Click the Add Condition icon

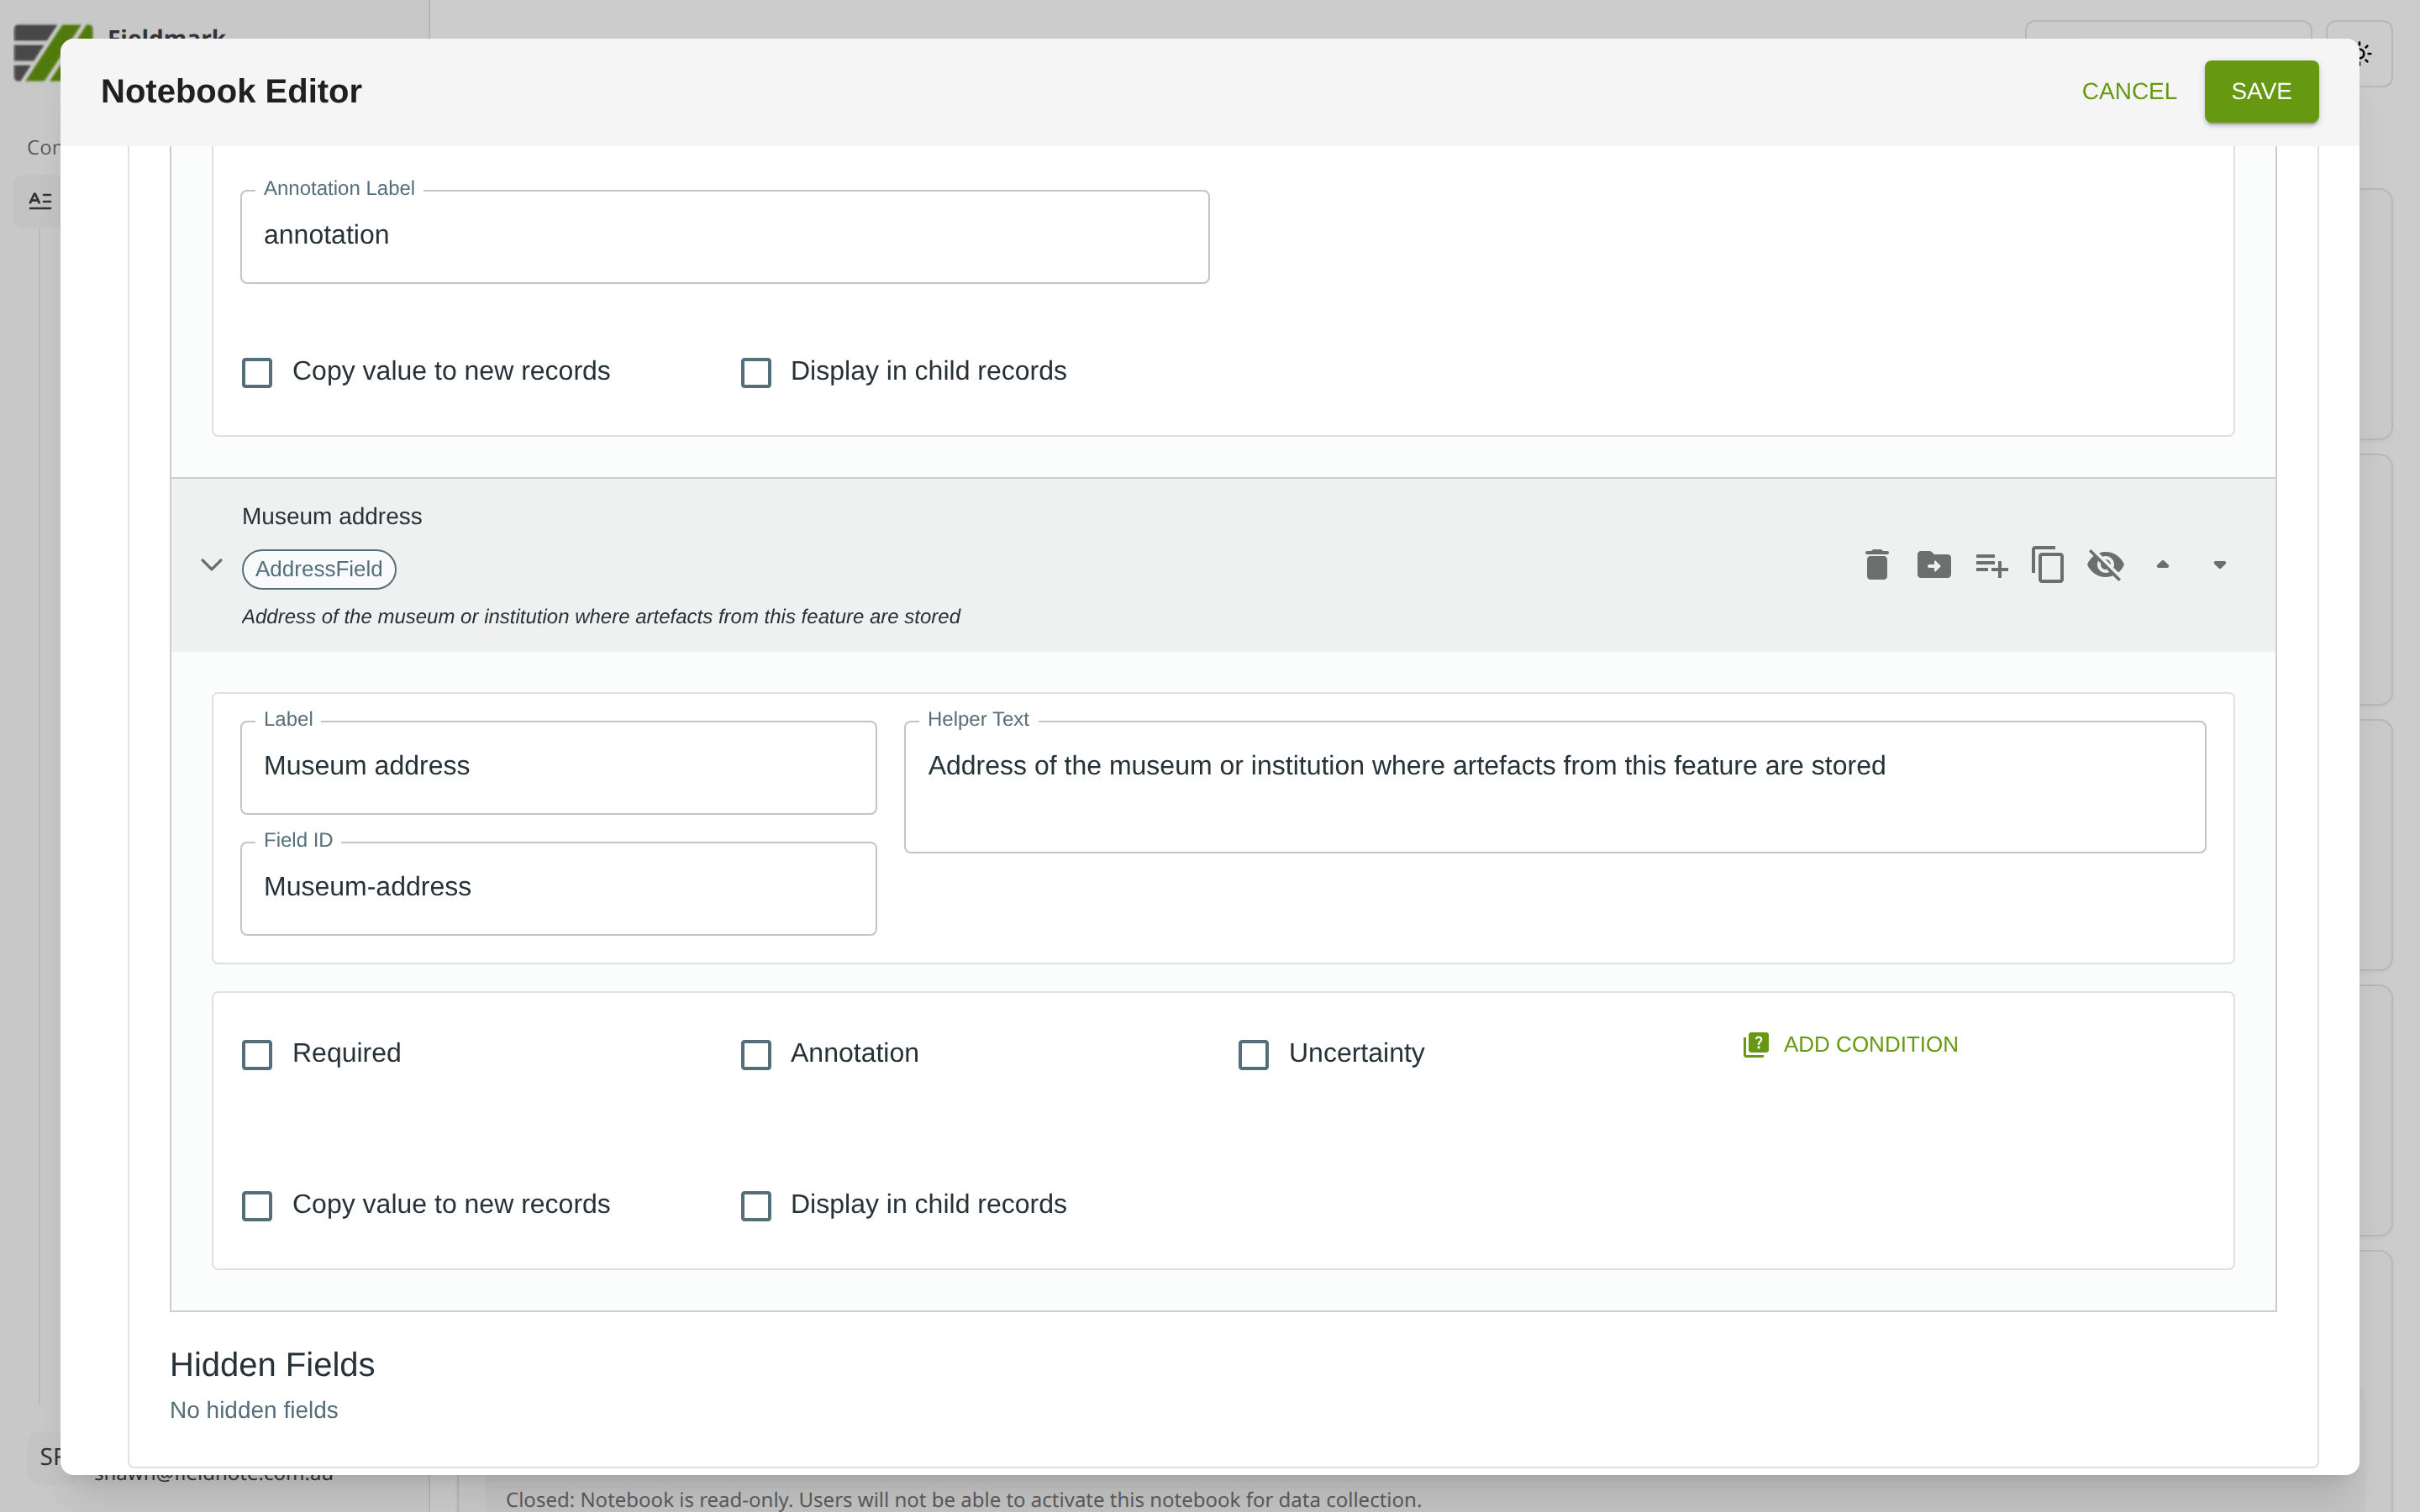pos(1755,1044)
